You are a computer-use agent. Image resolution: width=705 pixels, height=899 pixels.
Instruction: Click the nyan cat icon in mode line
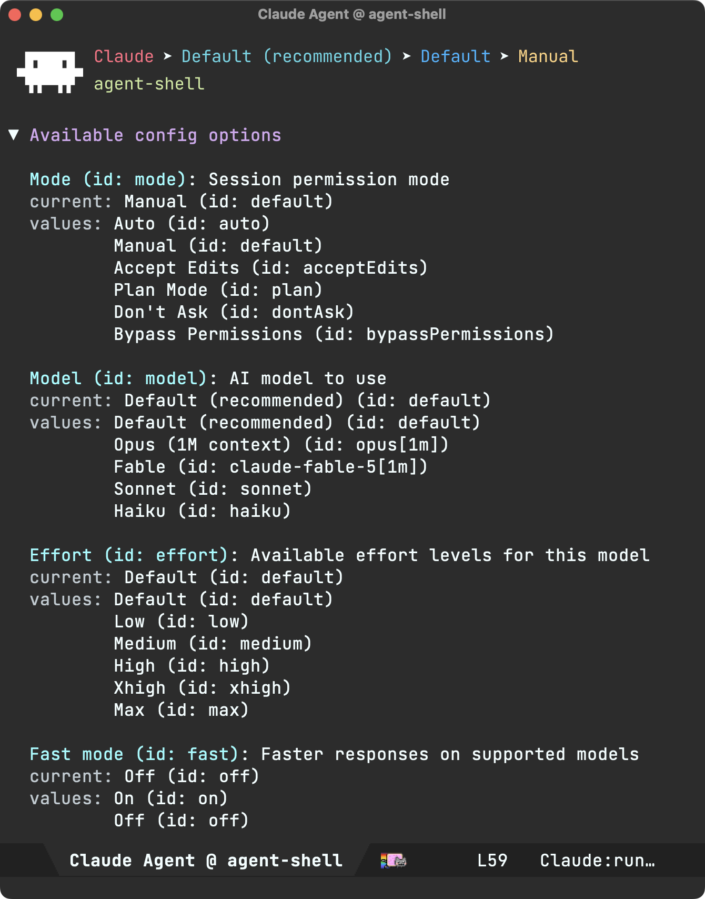(393, 861)
